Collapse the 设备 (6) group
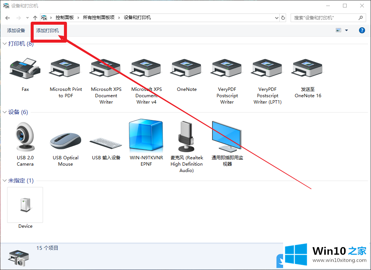This screenshot has width=371, height=270. [4, 112]
